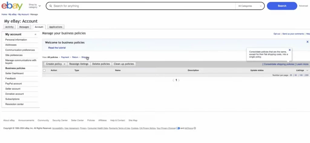Close the Consolidate policies tooltip
Image resolution: width=310 pixels, height=143 pixels.
(290, 50)
